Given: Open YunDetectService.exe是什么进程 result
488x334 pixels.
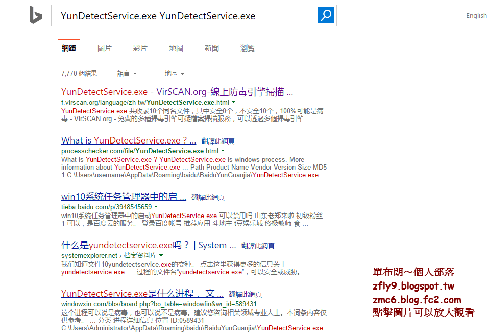Looking at the screenshot, I should coord(142,294).
